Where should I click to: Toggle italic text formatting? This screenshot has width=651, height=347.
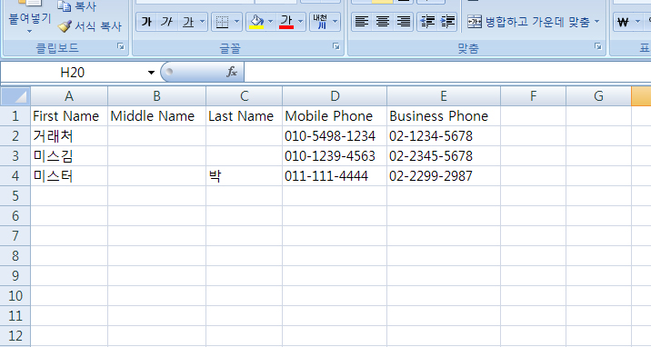coord(166,22)
